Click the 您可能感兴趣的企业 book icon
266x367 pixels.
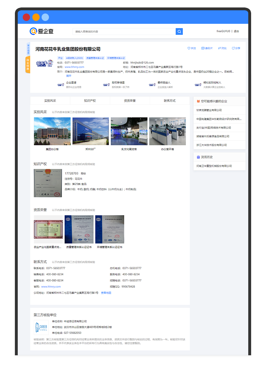click(198, 101)
